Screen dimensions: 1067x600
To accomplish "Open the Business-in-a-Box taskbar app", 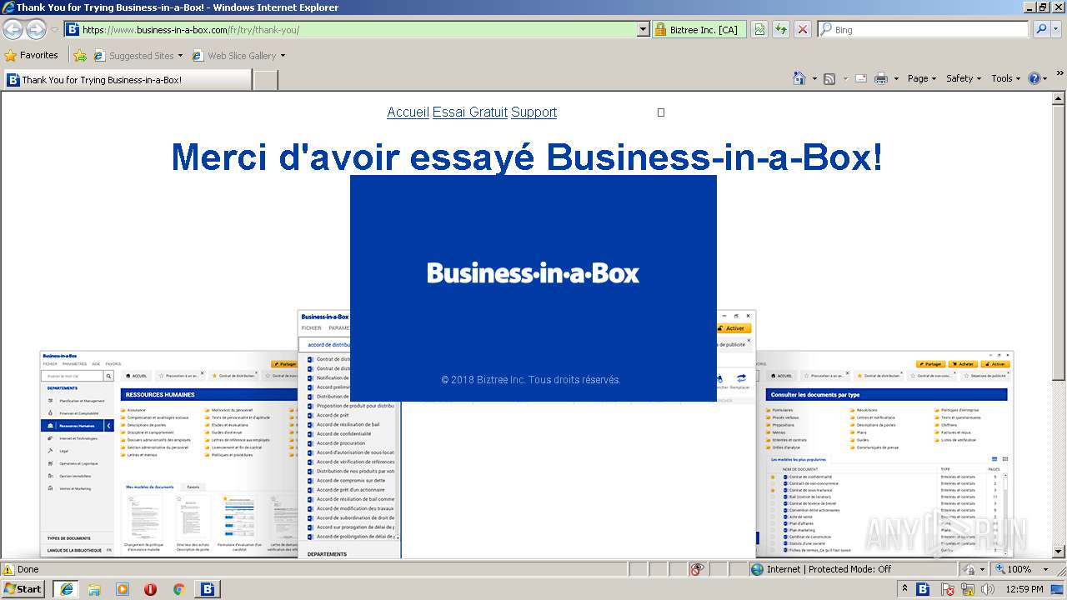I will [x=208, y=589].
